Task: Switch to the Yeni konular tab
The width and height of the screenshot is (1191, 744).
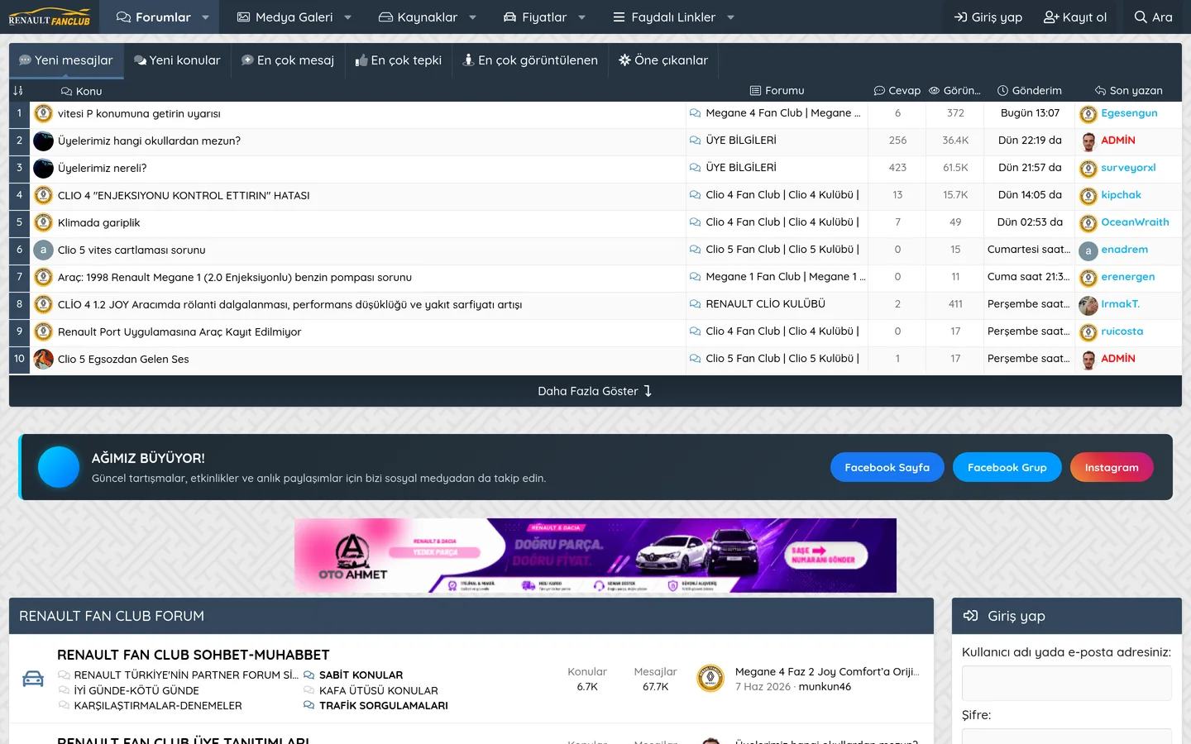Action: click(x=177, y=60)
